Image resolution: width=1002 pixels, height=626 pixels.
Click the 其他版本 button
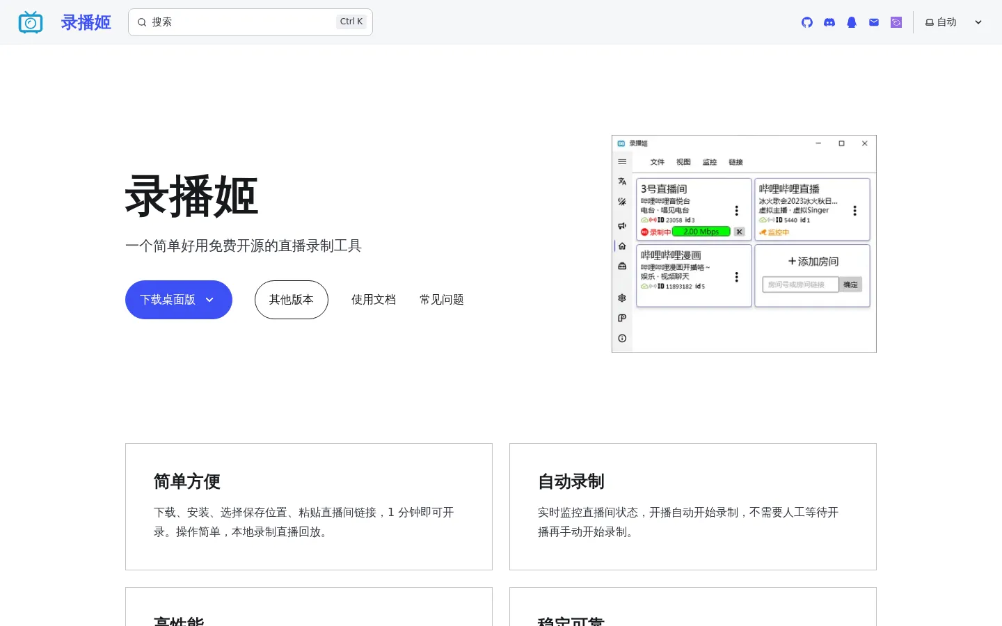pyautogui.click(x=292, y=300)
